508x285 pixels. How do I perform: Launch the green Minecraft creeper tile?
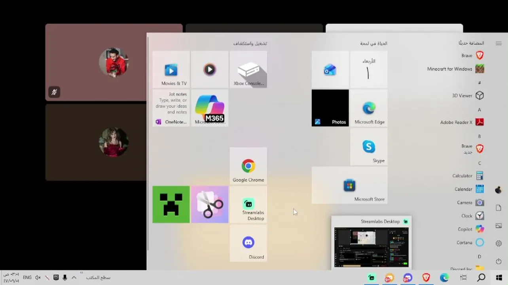coord(171,205)
